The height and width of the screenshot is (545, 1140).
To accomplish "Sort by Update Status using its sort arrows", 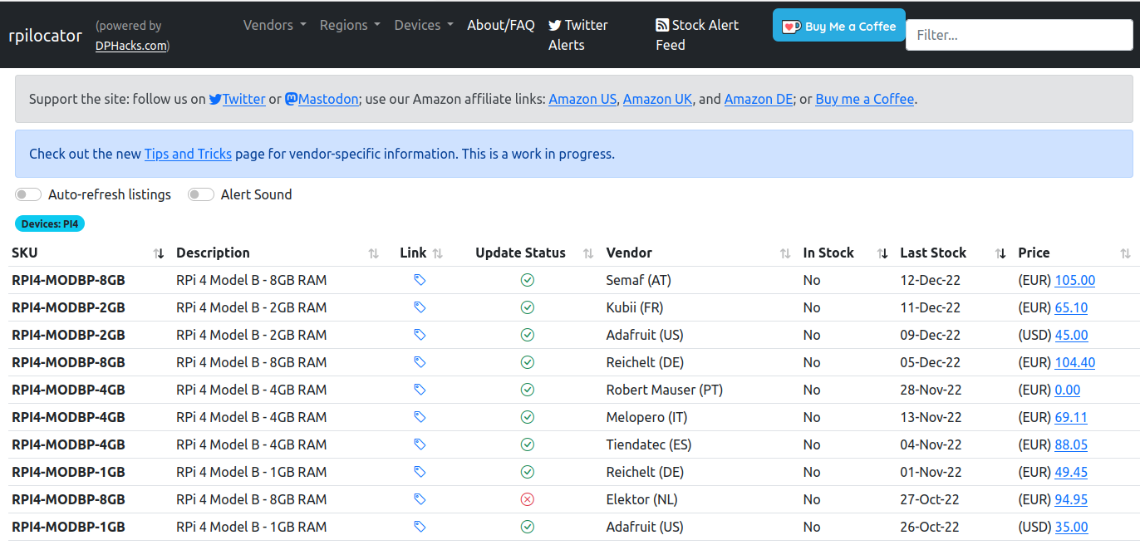I will 588,253.
